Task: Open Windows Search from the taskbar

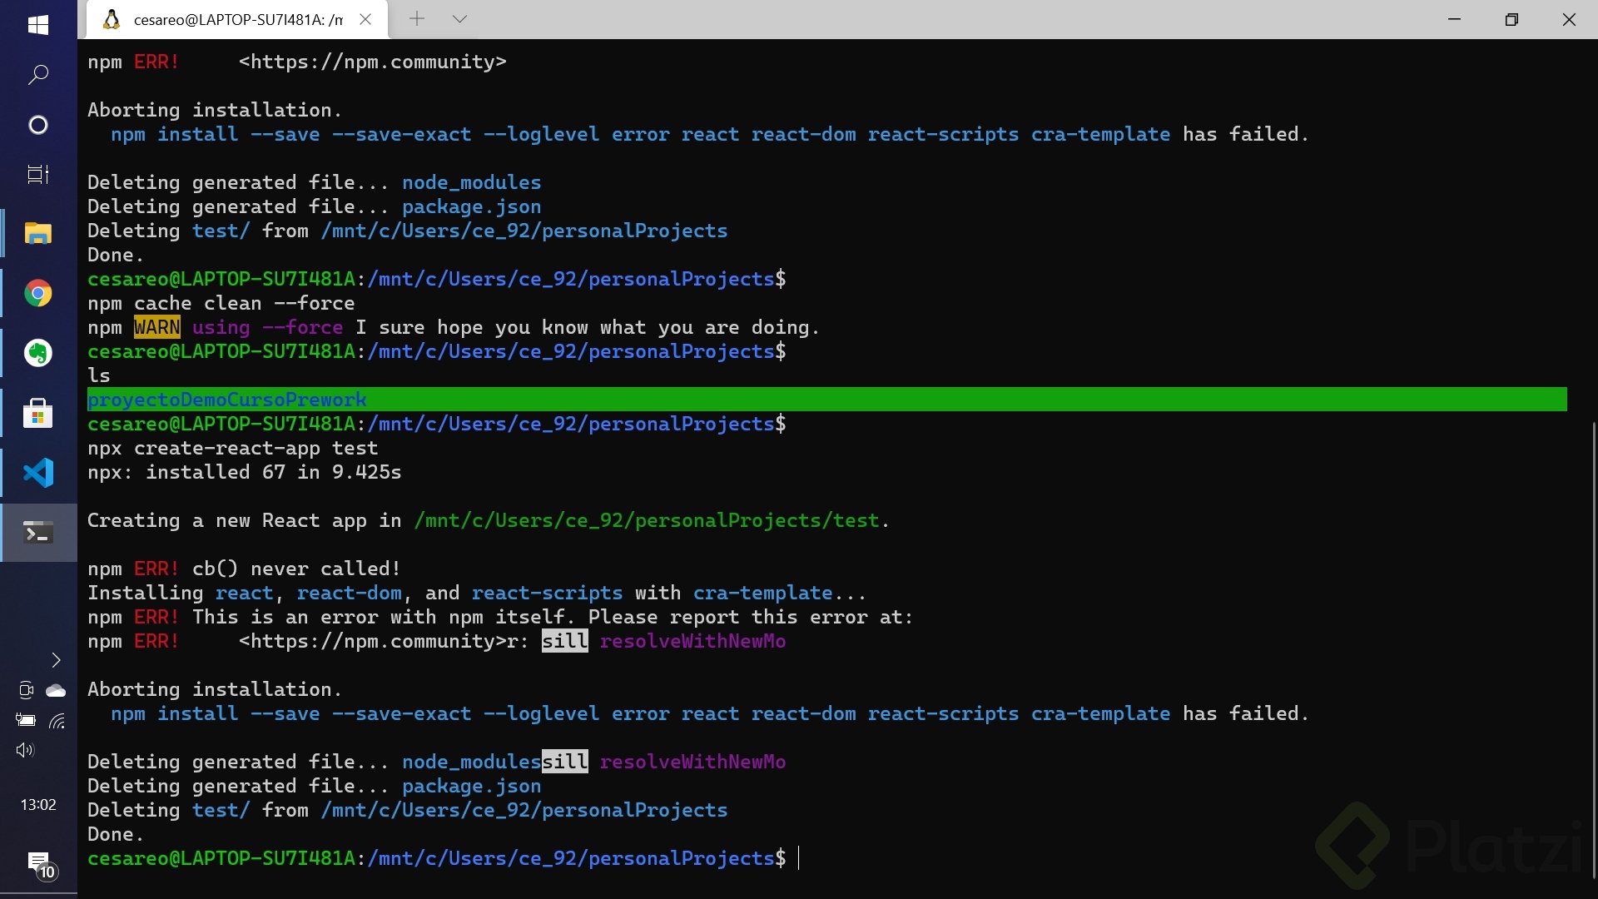Action: click(38, 75)
